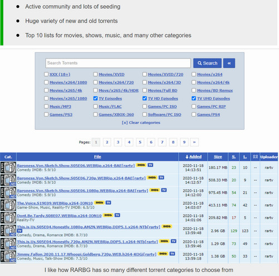
Task: Click IMDb badge on Jimmy Fallon row
Action: (x=163, y=254)
